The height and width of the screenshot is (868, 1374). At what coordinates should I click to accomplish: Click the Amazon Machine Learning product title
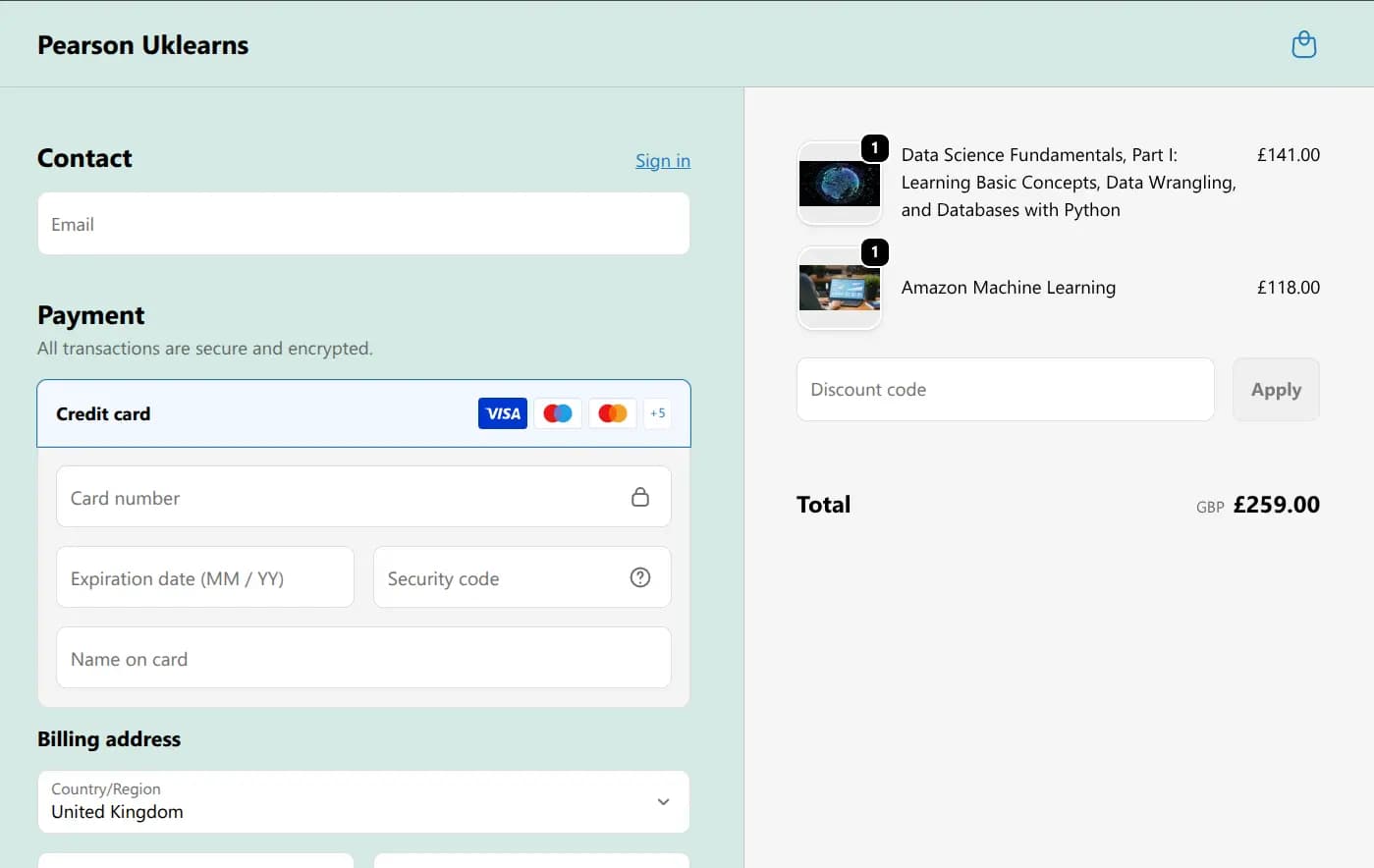(1009, 288)
